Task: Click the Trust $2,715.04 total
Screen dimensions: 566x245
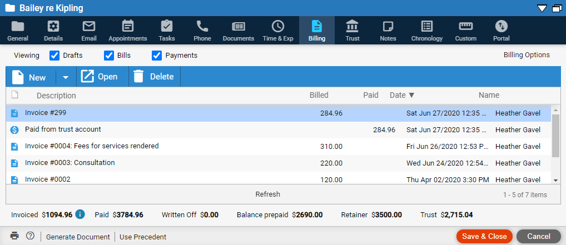Action: pos(446,215)
